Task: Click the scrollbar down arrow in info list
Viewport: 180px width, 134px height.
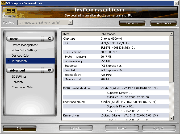Action: [x=171, y=118]
